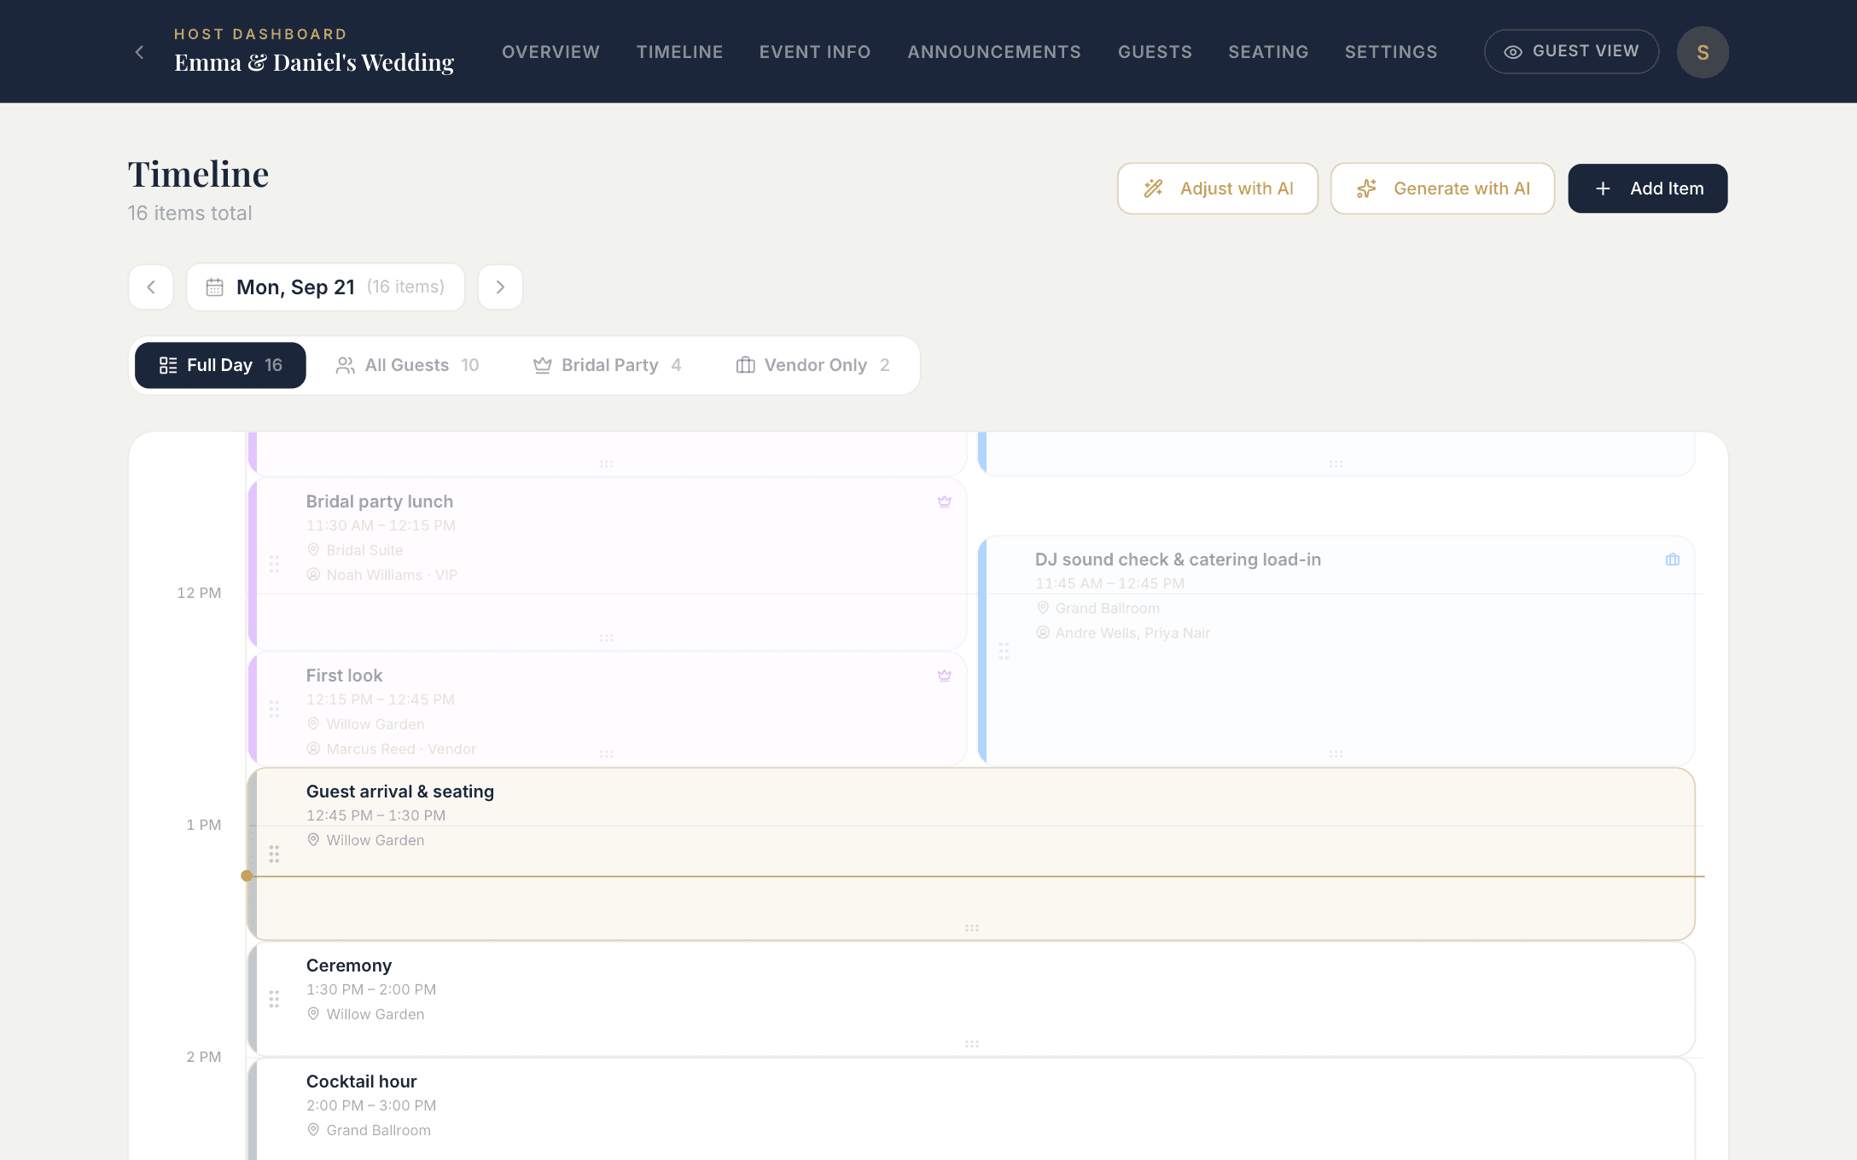Switch to Guest View
The width and height of the screenshot is (1857, 1160).
tap(1571, 52)
